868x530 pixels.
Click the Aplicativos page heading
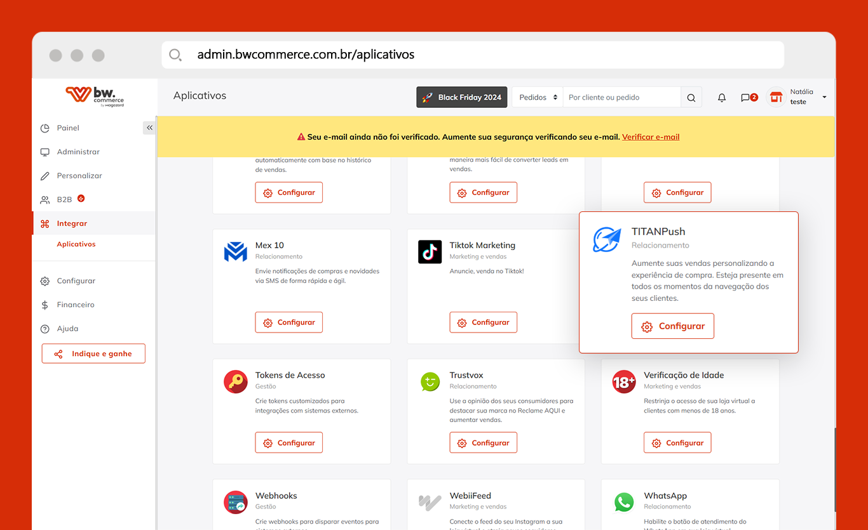200,96
